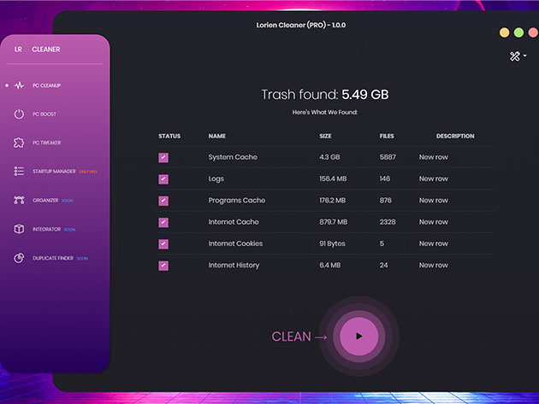Select the PC Tweaker puzzle icon
The image size is (539, 404).
[20, 143]
